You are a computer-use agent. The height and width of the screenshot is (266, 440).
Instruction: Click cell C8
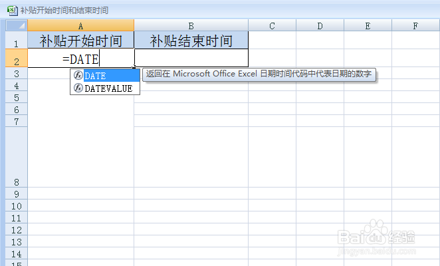(x=273, y=157)
